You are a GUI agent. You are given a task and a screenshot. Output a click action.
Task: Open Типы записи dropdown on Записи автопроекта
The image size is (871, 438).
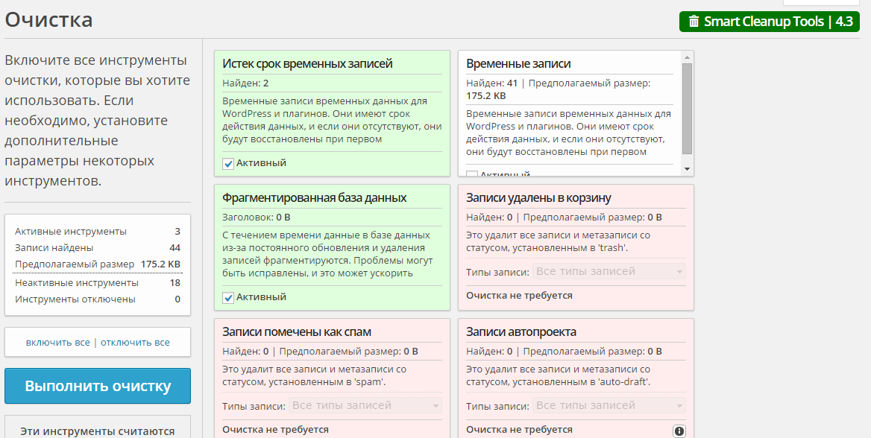pyautogui.click(x=609, y=404)
